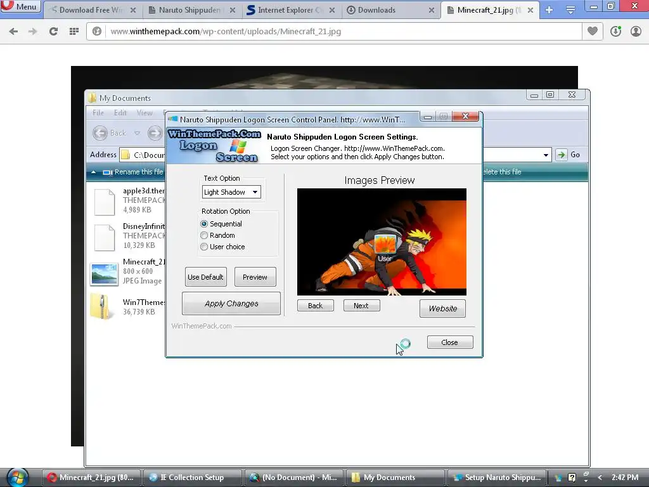Click the 2:42 PM system clock

625,477
